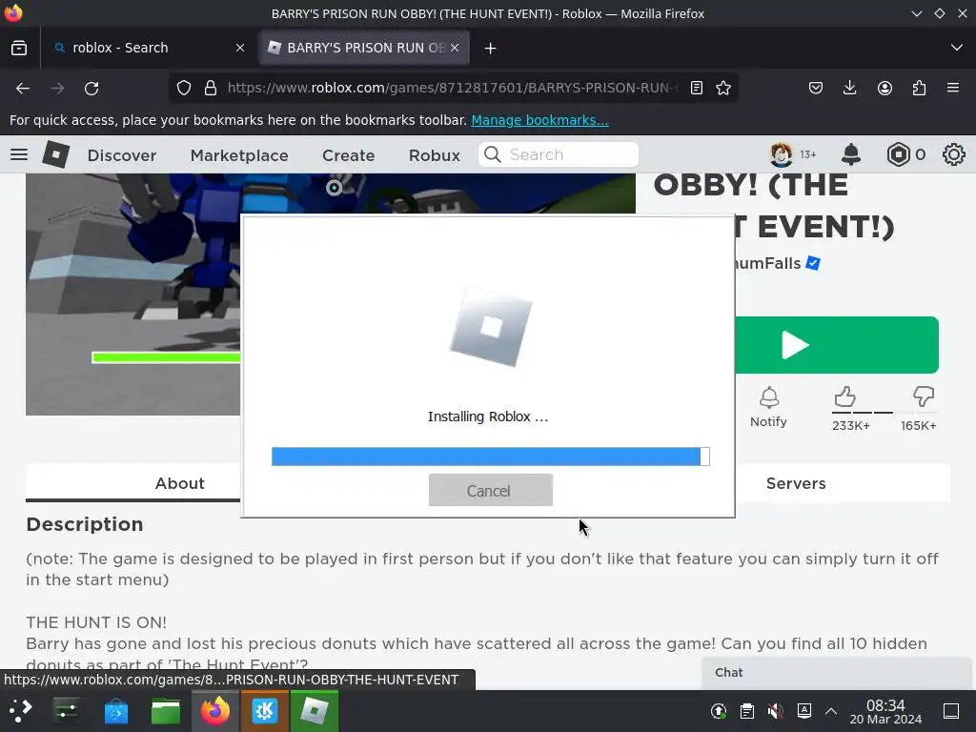Screen dimensions: 976x732
Task: Open Firefox application menu
Action: pyautogui.click(x=953, y=88)
